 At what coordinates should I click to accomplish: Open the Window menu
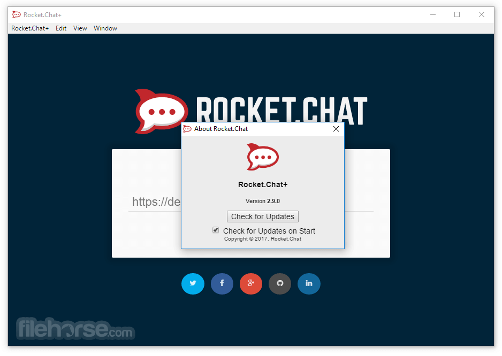[x=105, y=28]
